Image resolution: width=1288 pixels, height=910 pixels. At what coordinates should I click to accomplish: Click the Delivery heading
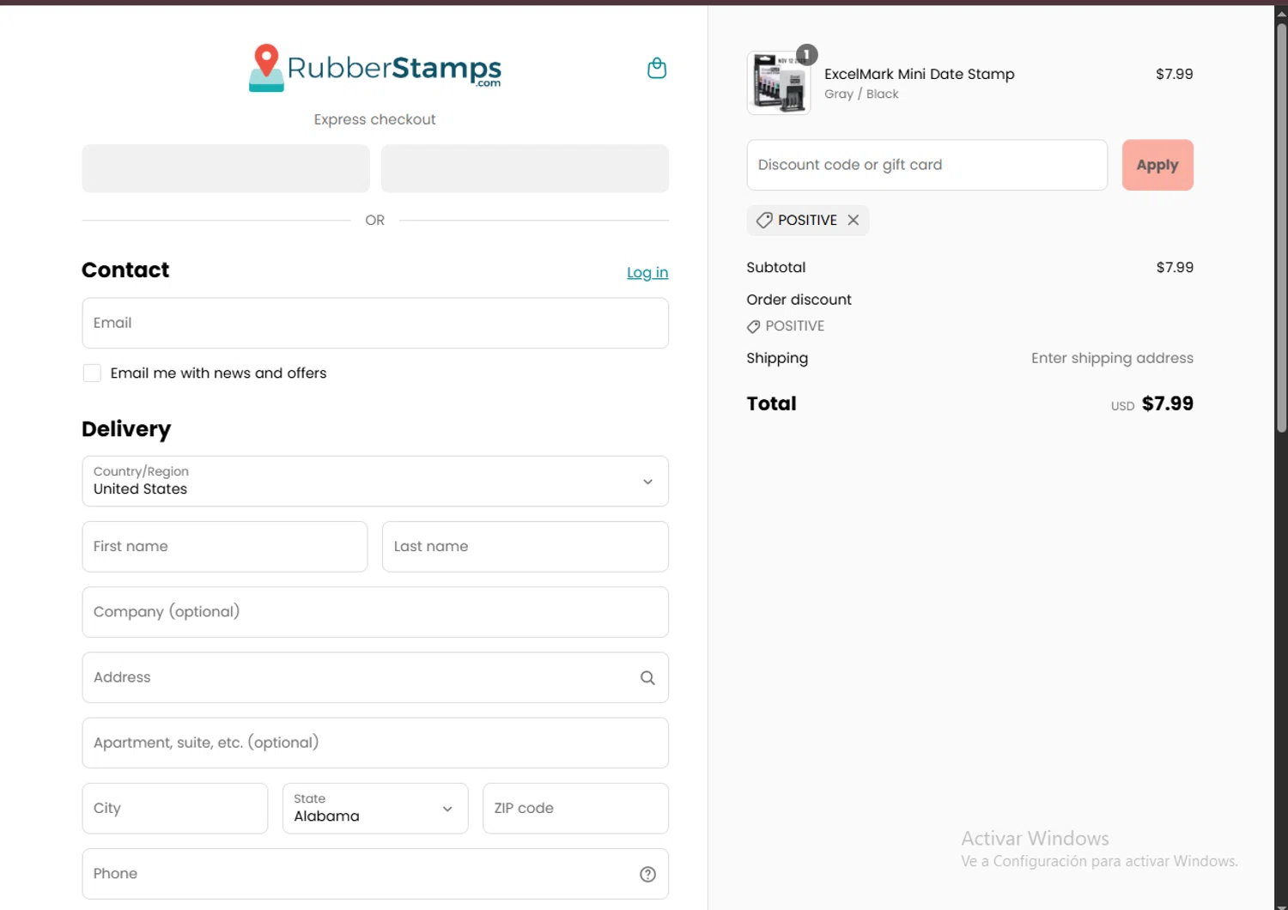(x=126, y=429)
